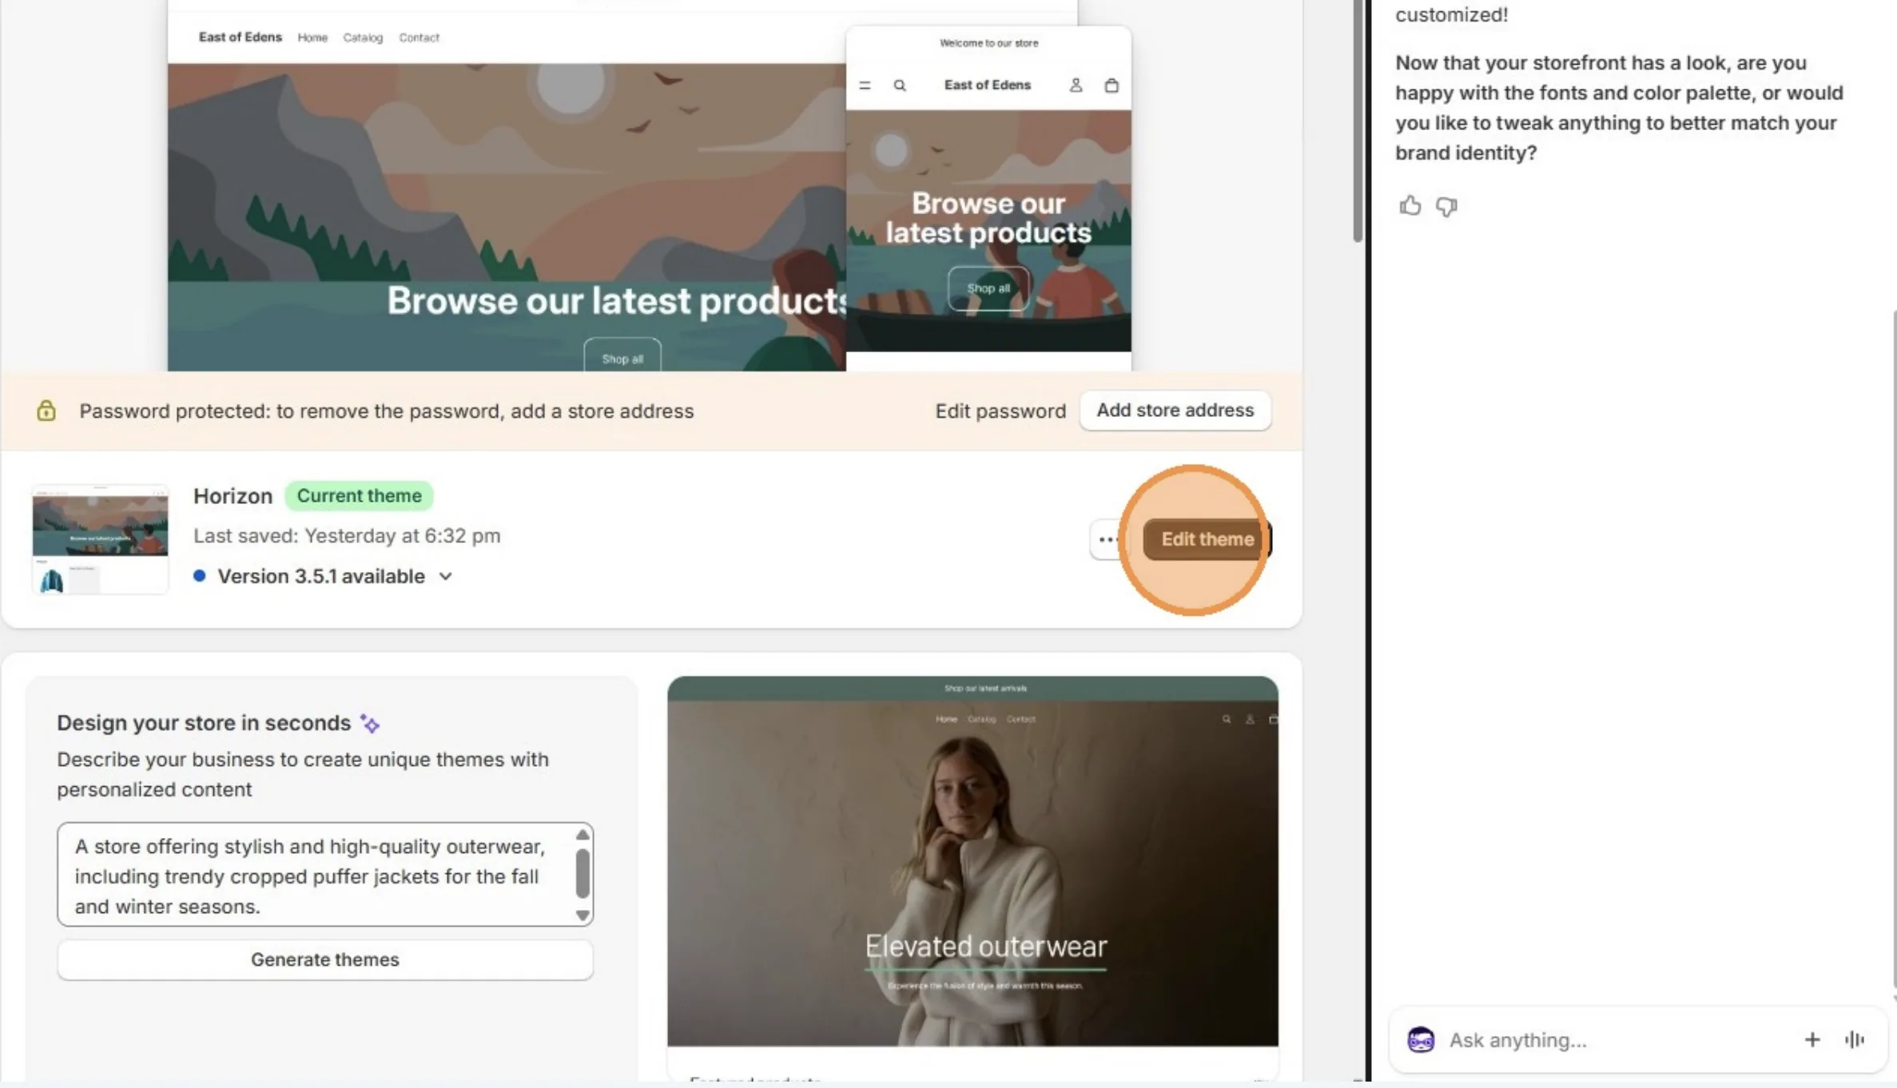Click the Edit password link
The image size is (1897, 1088).
coord(1000,411)
